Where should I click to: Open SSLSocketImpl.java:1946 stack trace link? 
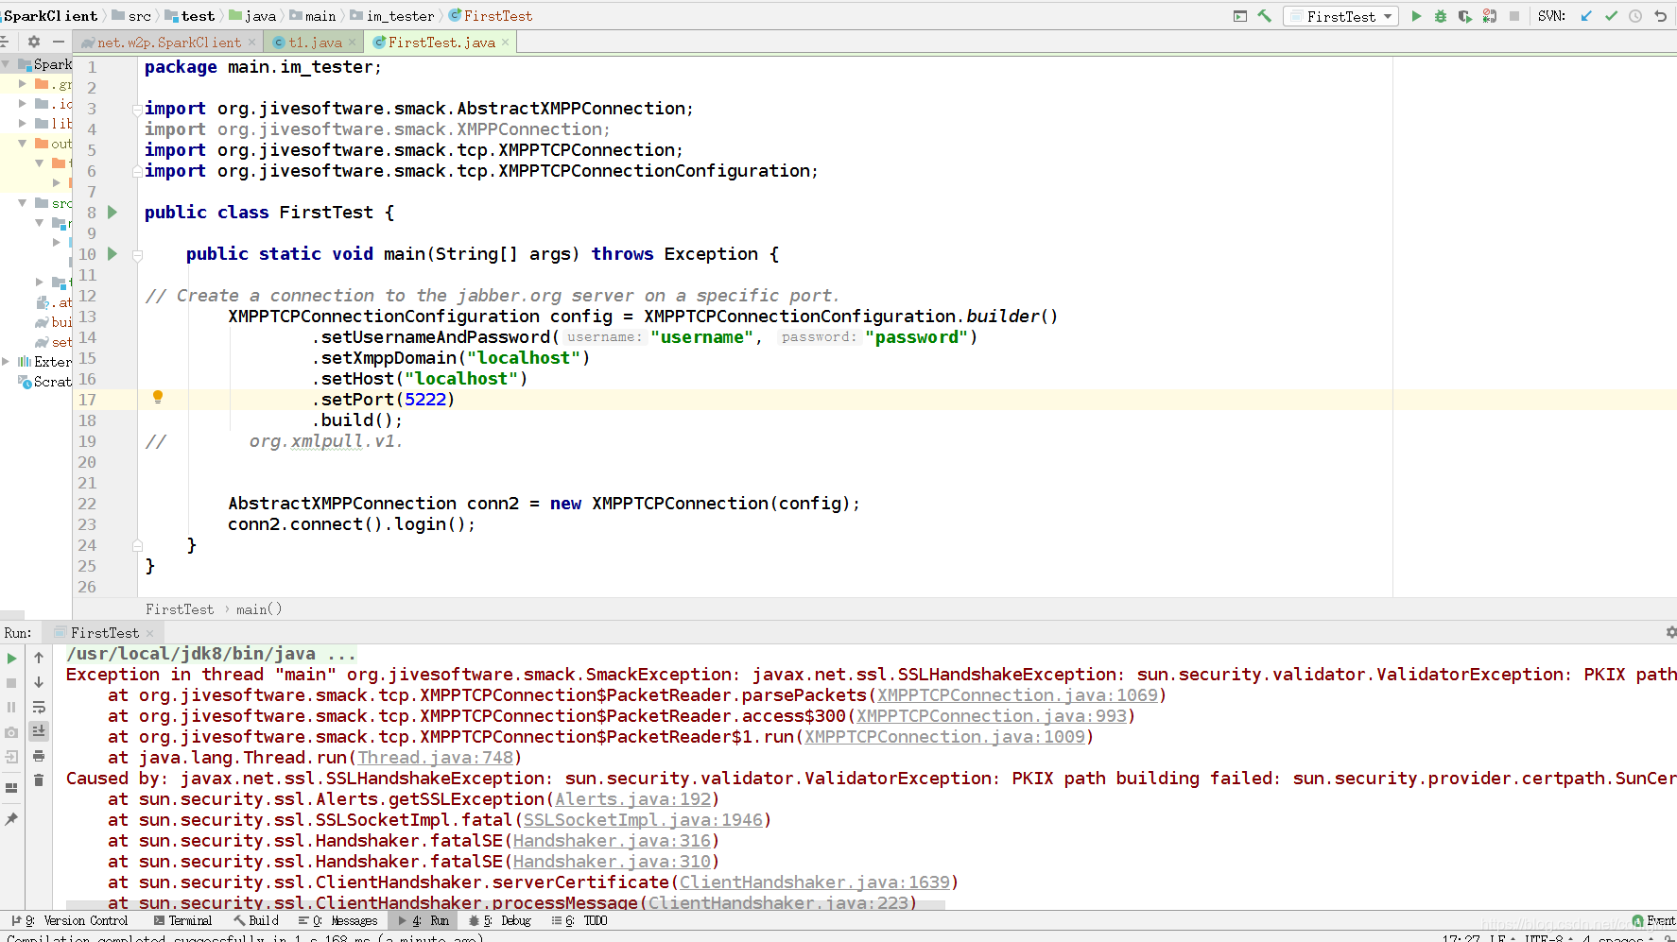pos(643,820)
